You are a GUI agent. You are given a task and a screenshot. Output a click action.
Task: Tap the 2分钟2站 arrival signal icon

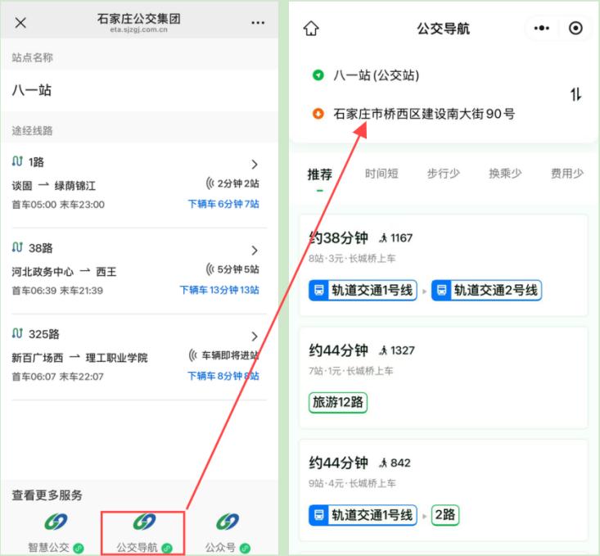[x=210, y=183]
